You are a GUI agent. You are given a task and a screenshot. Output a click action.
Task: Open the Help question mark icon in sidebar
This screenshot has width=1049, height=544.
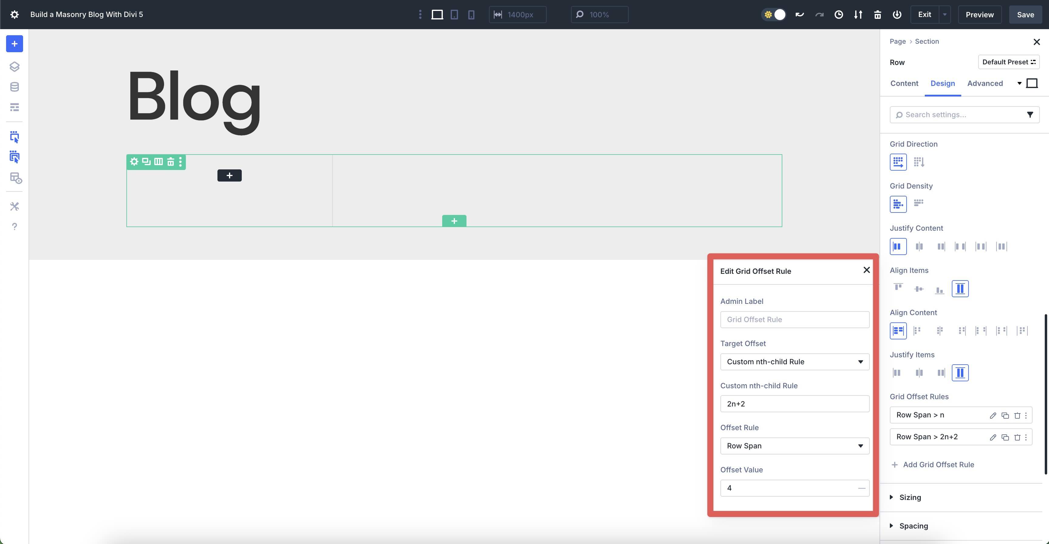[15, 226]
